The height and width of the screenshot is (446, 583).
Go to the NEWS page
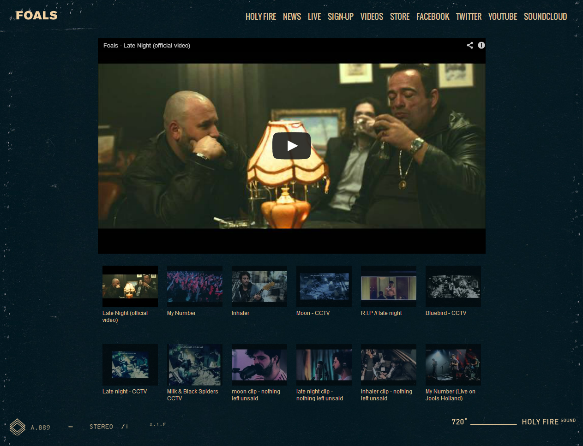[292, 17]
